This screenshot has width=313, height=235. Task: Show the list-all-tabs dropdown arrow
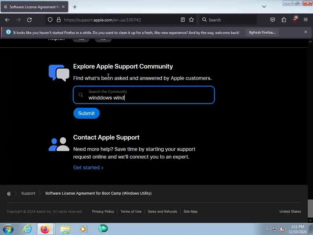click(264, 7)
